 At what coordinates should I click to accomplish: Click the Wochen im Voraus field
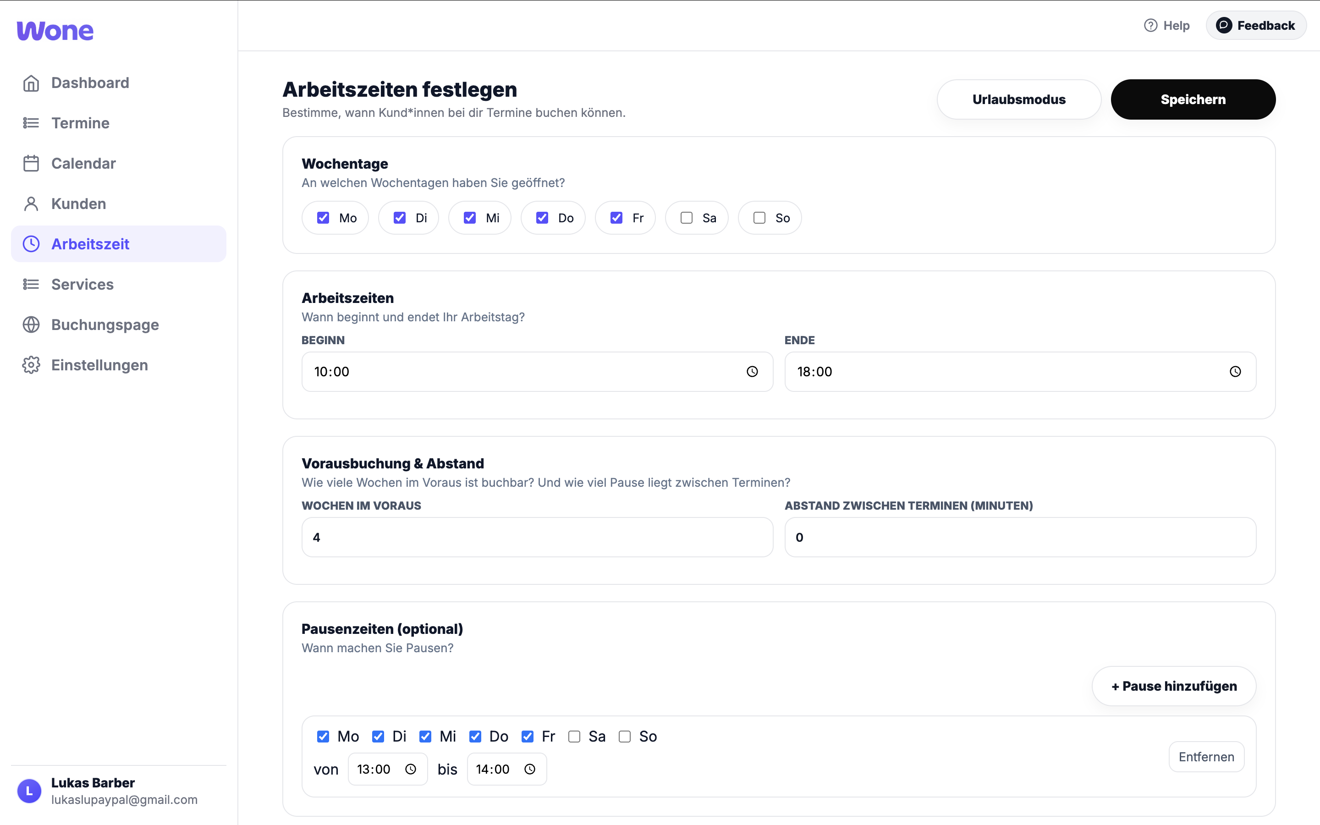pos(537,538)
